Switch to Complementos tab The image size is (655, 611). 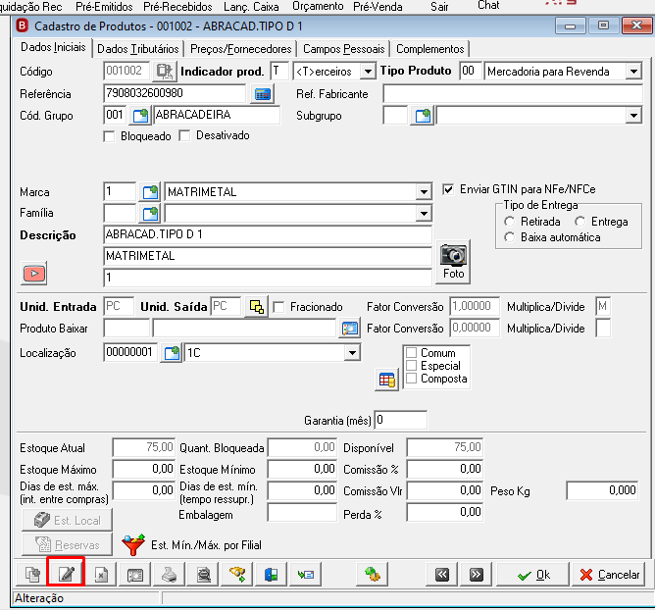pos(429,49)
